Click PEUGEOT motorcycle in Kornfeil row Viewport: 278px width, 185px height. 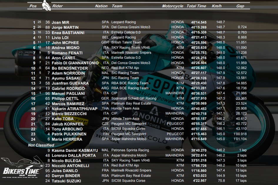[x=175, y=124]
